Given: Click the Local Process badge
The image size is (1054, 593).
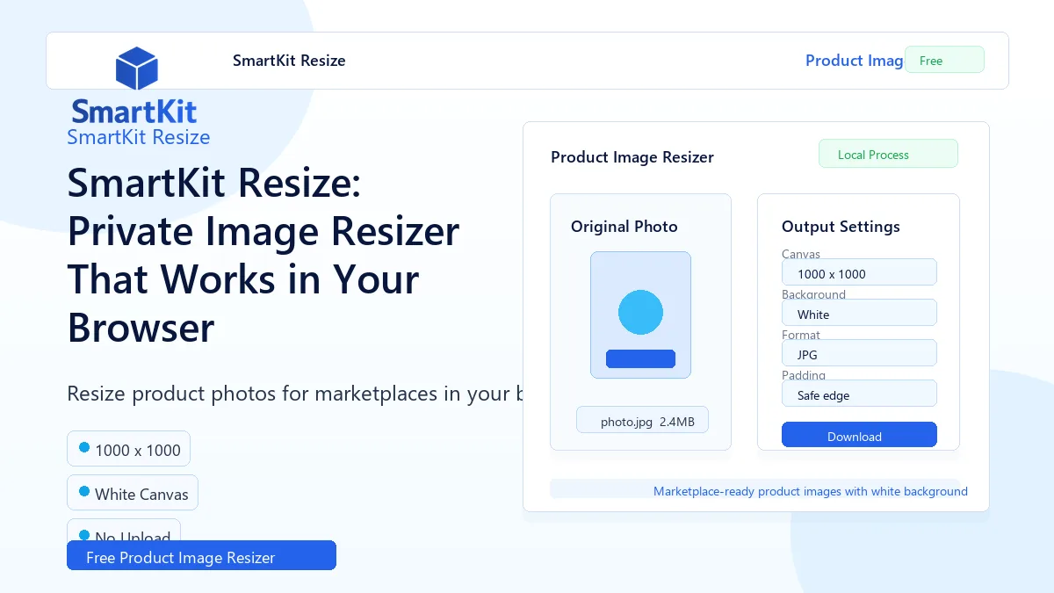Looking at the screenshot, I should pyautogui.click(x=888, y=154).
